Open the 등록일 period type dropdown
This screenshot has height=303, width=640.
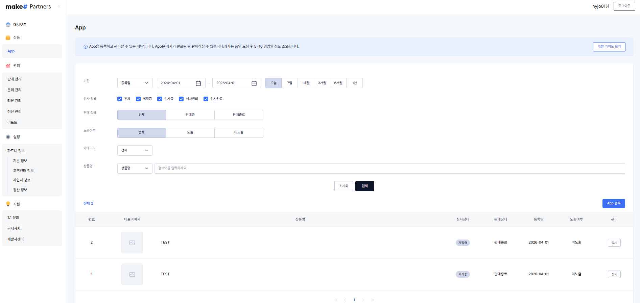(135, 83)
